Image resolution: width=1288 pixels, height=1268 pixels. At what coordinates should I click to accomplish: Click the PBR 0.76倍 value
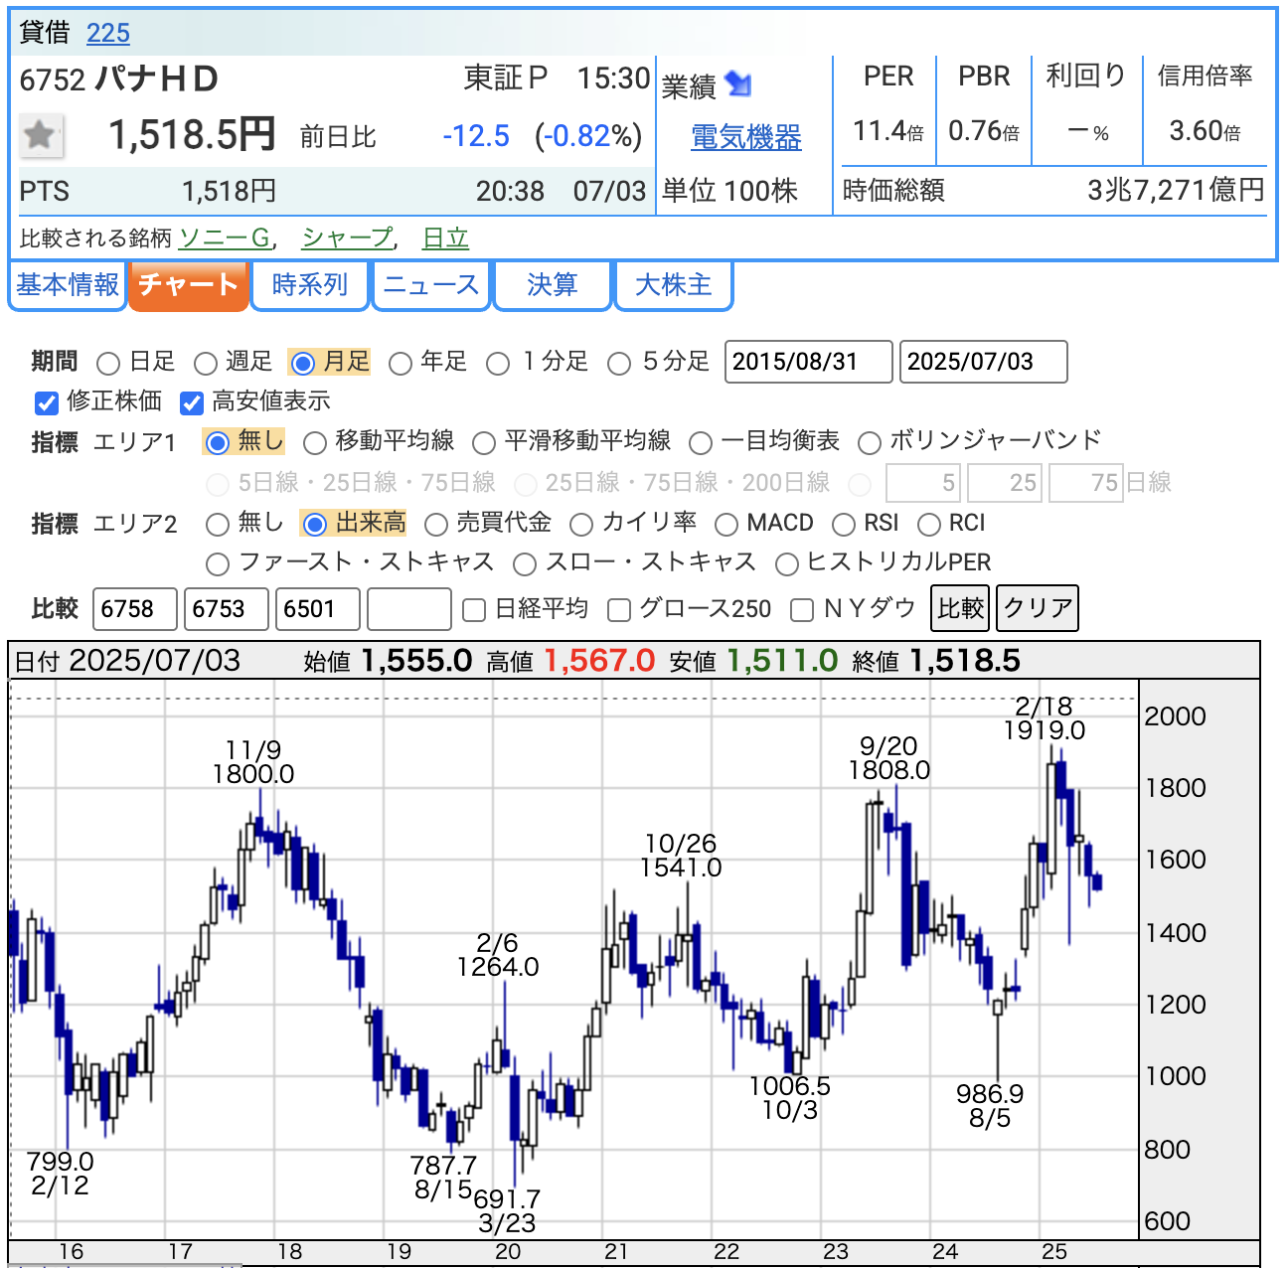pyautogui.click(x=984, y=131)
